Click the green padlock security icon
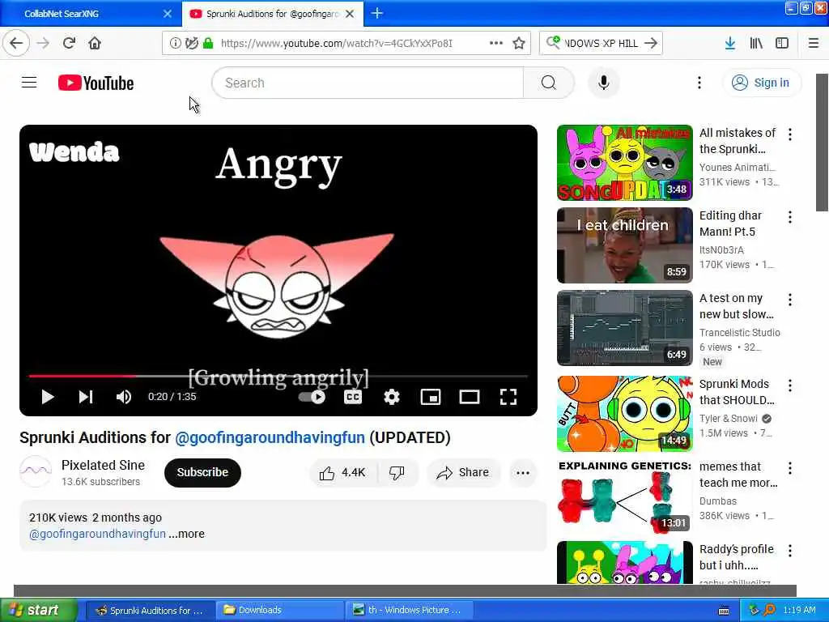The height and width of the screenshot is (622, 829). coord(208,44)
